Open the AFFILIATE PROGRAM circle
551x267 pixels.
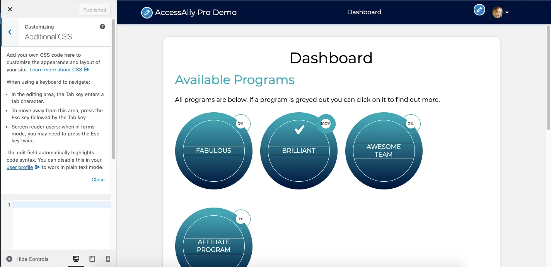click(x=213, y=245)
